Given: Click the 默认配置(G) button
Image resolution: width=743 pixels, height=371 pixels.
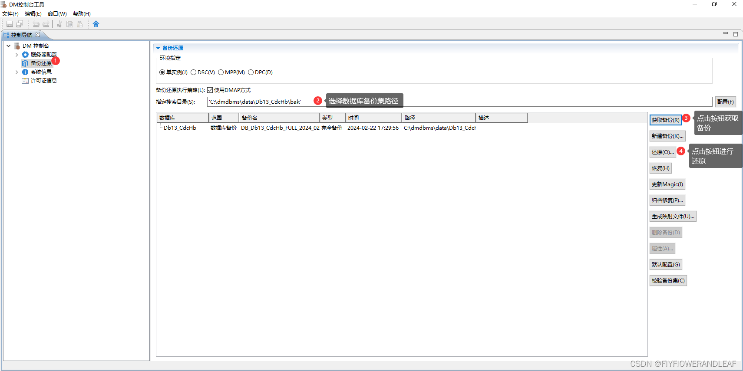Looking at the screenshot, I should coord(666,265).
